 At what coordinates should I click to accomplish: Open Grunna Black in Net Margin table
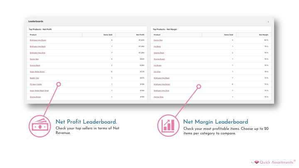click(x=159, y=53)
